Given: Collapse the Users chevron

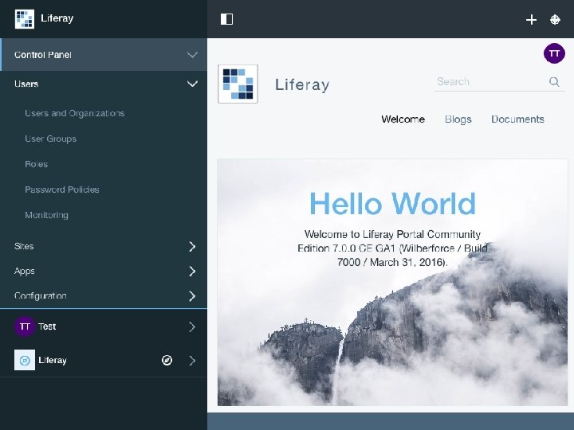Looking at the screenshot, I should tap(193, 84).
